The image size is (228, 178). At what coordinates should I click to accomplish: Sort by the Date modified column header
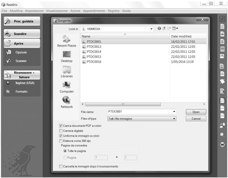188,36
